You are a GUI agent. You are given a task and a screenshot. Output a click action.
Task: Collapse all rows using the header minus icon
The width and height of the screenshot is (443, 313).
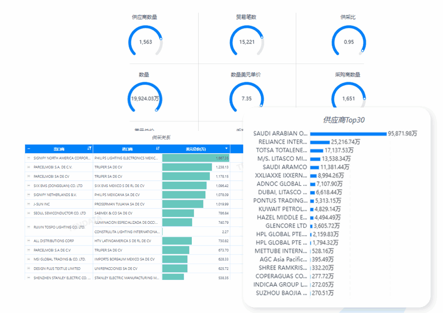29,149
